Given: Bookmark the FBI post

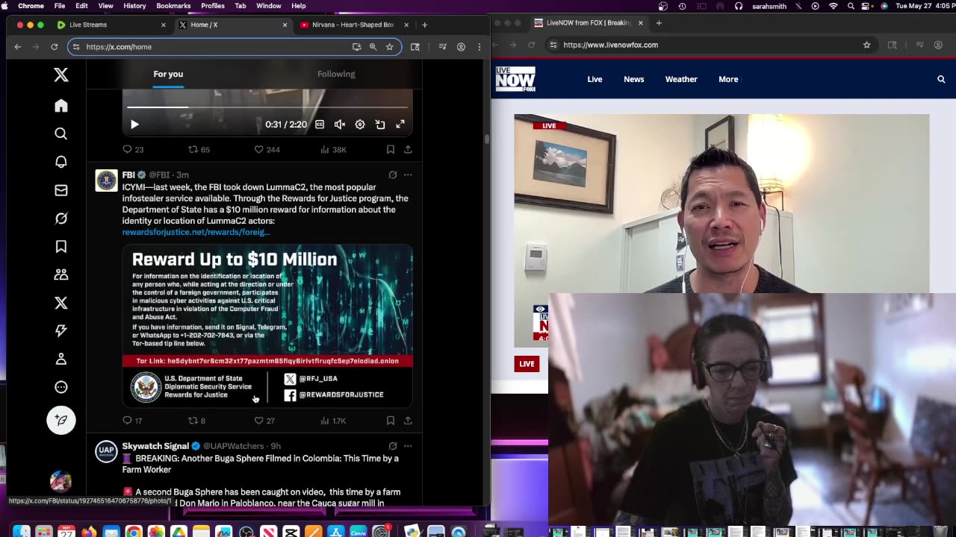Looking at the screenshot, I should pos(390,421).
